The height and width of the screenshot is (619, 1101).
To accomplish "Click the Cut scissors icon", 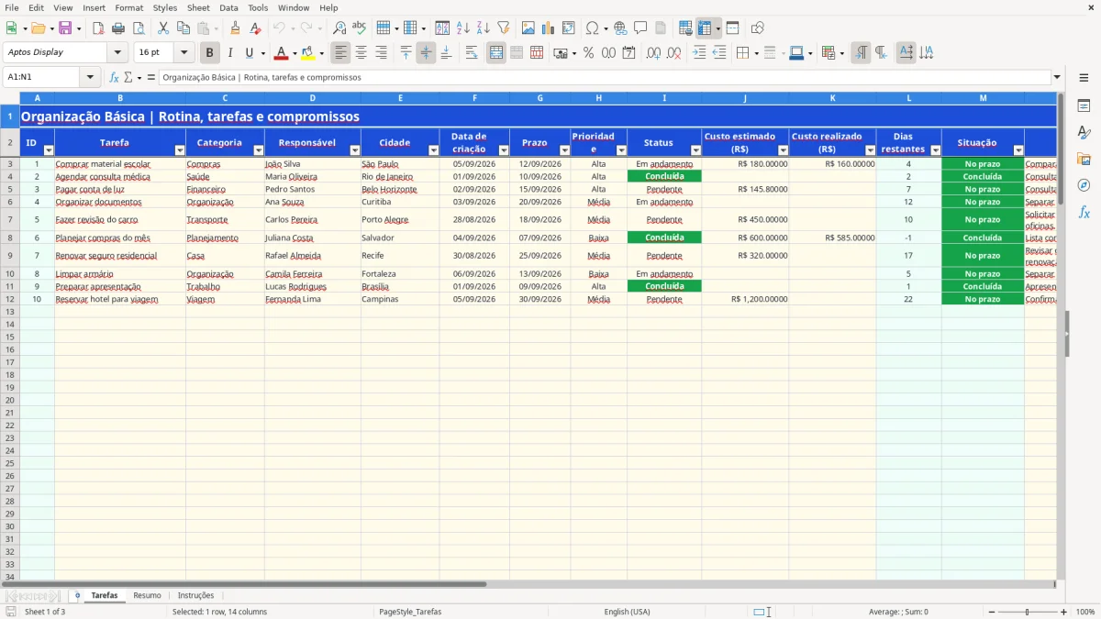I will 163,28.
